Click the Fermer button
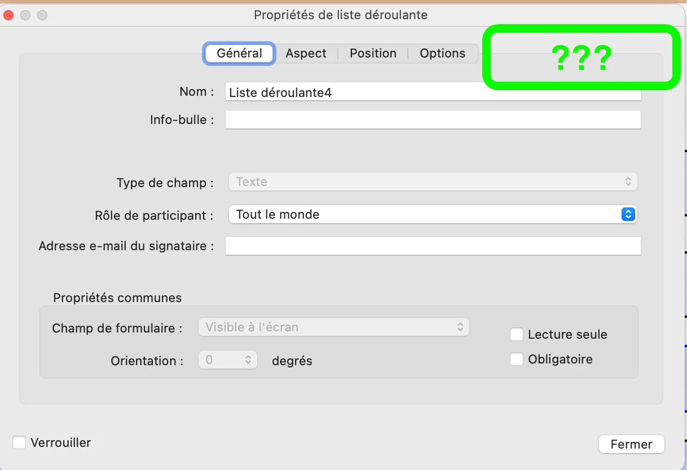This screenshot has height=470, width=687. click(x=632, y=444)
